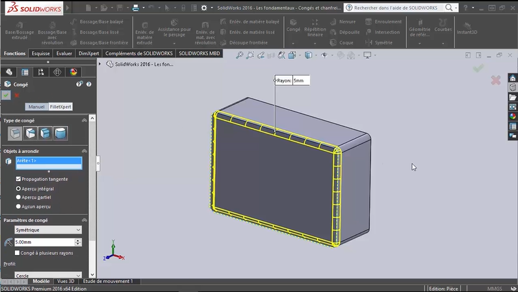The width and height of the screenshot is (518, 292).
Task: Open the DisplayManager appearance tab icon
Action: [x=73, y=72]
